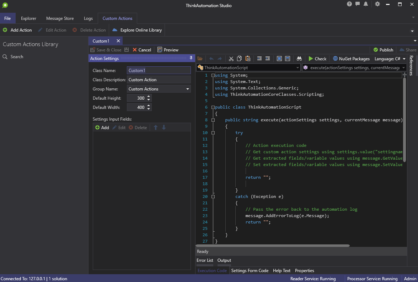Click Edit Action in the toolbar

click(52, 30)
